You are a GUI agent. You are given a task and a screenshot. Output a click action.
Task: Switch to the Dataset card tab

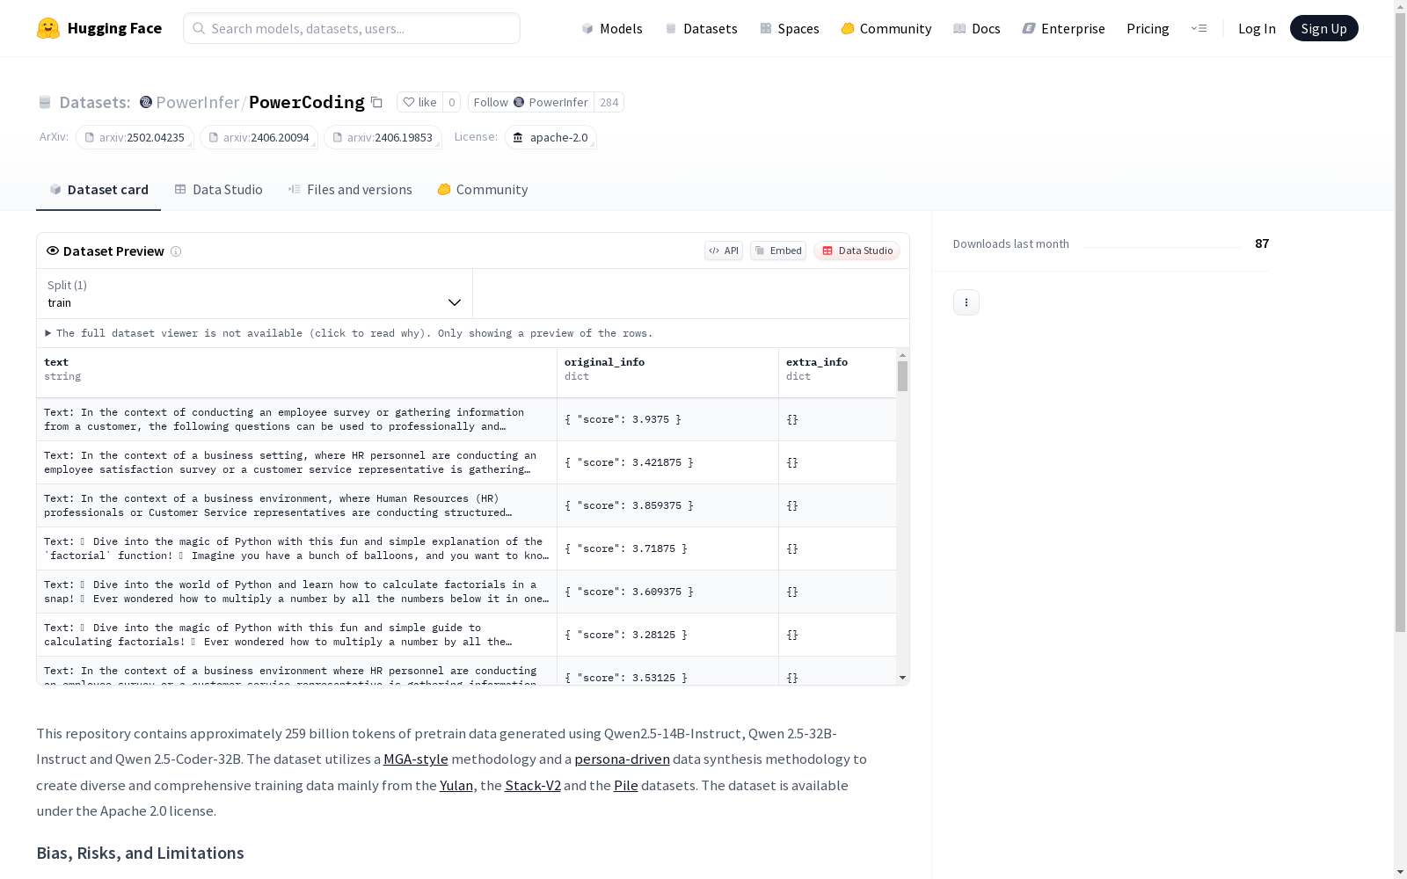(98, 190)
